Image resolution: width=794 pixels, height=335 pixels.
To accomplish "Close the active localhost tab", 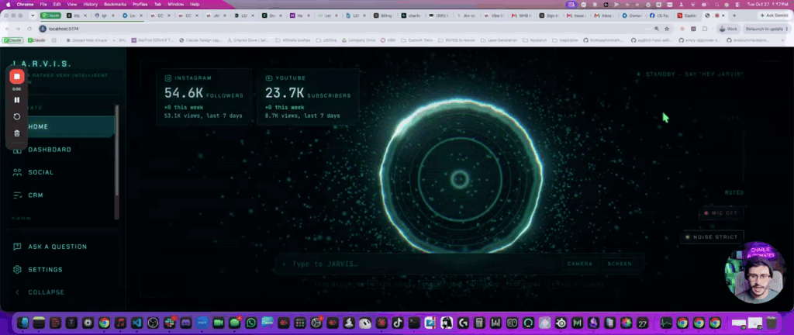I will point(723,16).
